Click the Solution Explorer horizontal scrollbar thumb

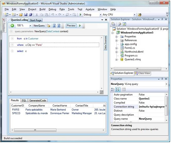(137, 69)
